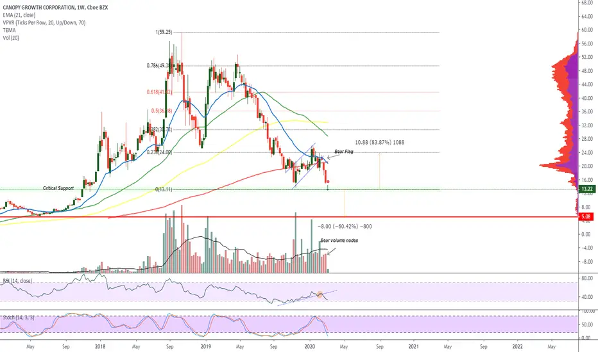The width and height of the screenshot is (598, 352).
Task: Click the 2021 label on time axis
Action: click(413, 347)
